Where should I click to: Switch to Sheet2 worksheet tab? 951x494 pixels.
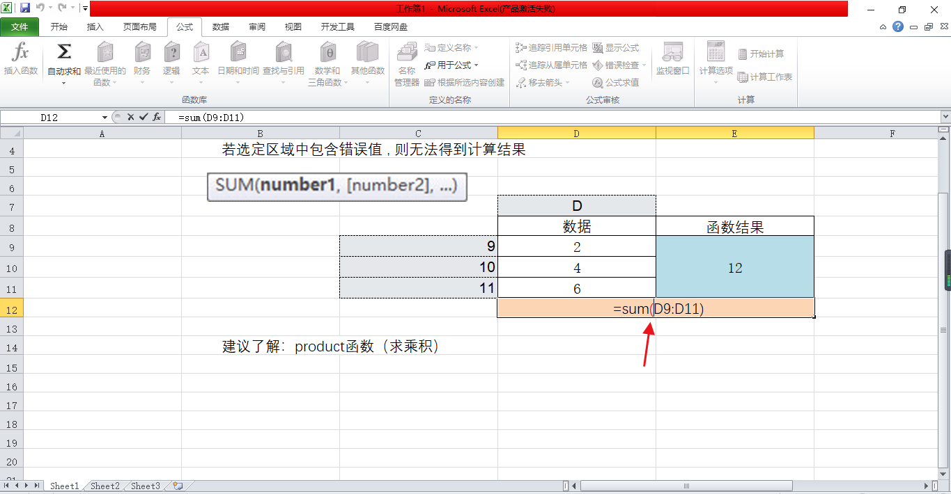pos(105,486)
